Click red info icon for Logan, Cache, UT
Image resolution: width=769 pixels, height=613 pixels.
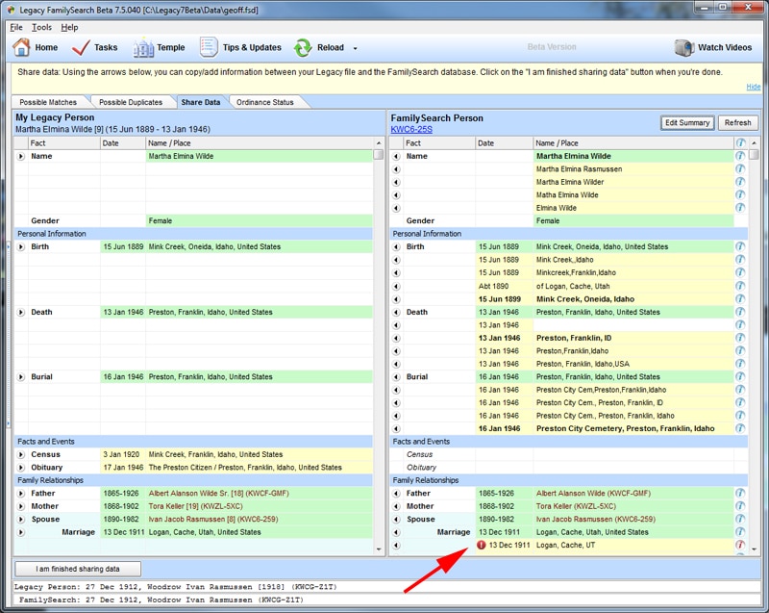[x=740, y=545]
